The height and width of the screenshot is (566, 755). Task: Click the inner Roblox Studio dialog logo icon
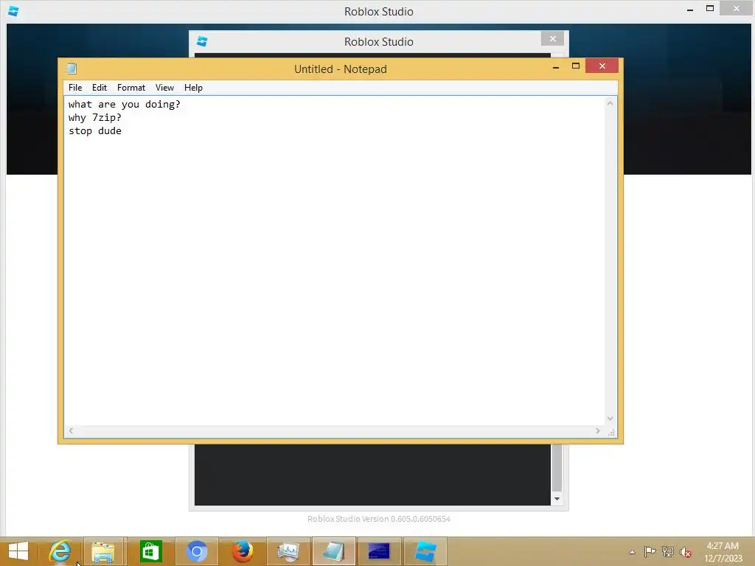coord(202,41)
